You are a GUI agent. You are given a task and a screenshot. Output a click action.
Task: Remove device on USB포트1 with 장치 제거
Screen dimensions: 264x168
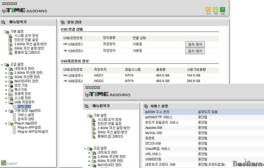[x=195, y=44]
